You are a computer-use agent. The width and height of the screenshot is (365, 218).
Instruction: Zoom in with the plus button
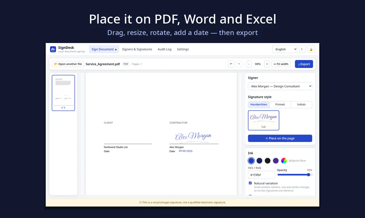[267, 64]
